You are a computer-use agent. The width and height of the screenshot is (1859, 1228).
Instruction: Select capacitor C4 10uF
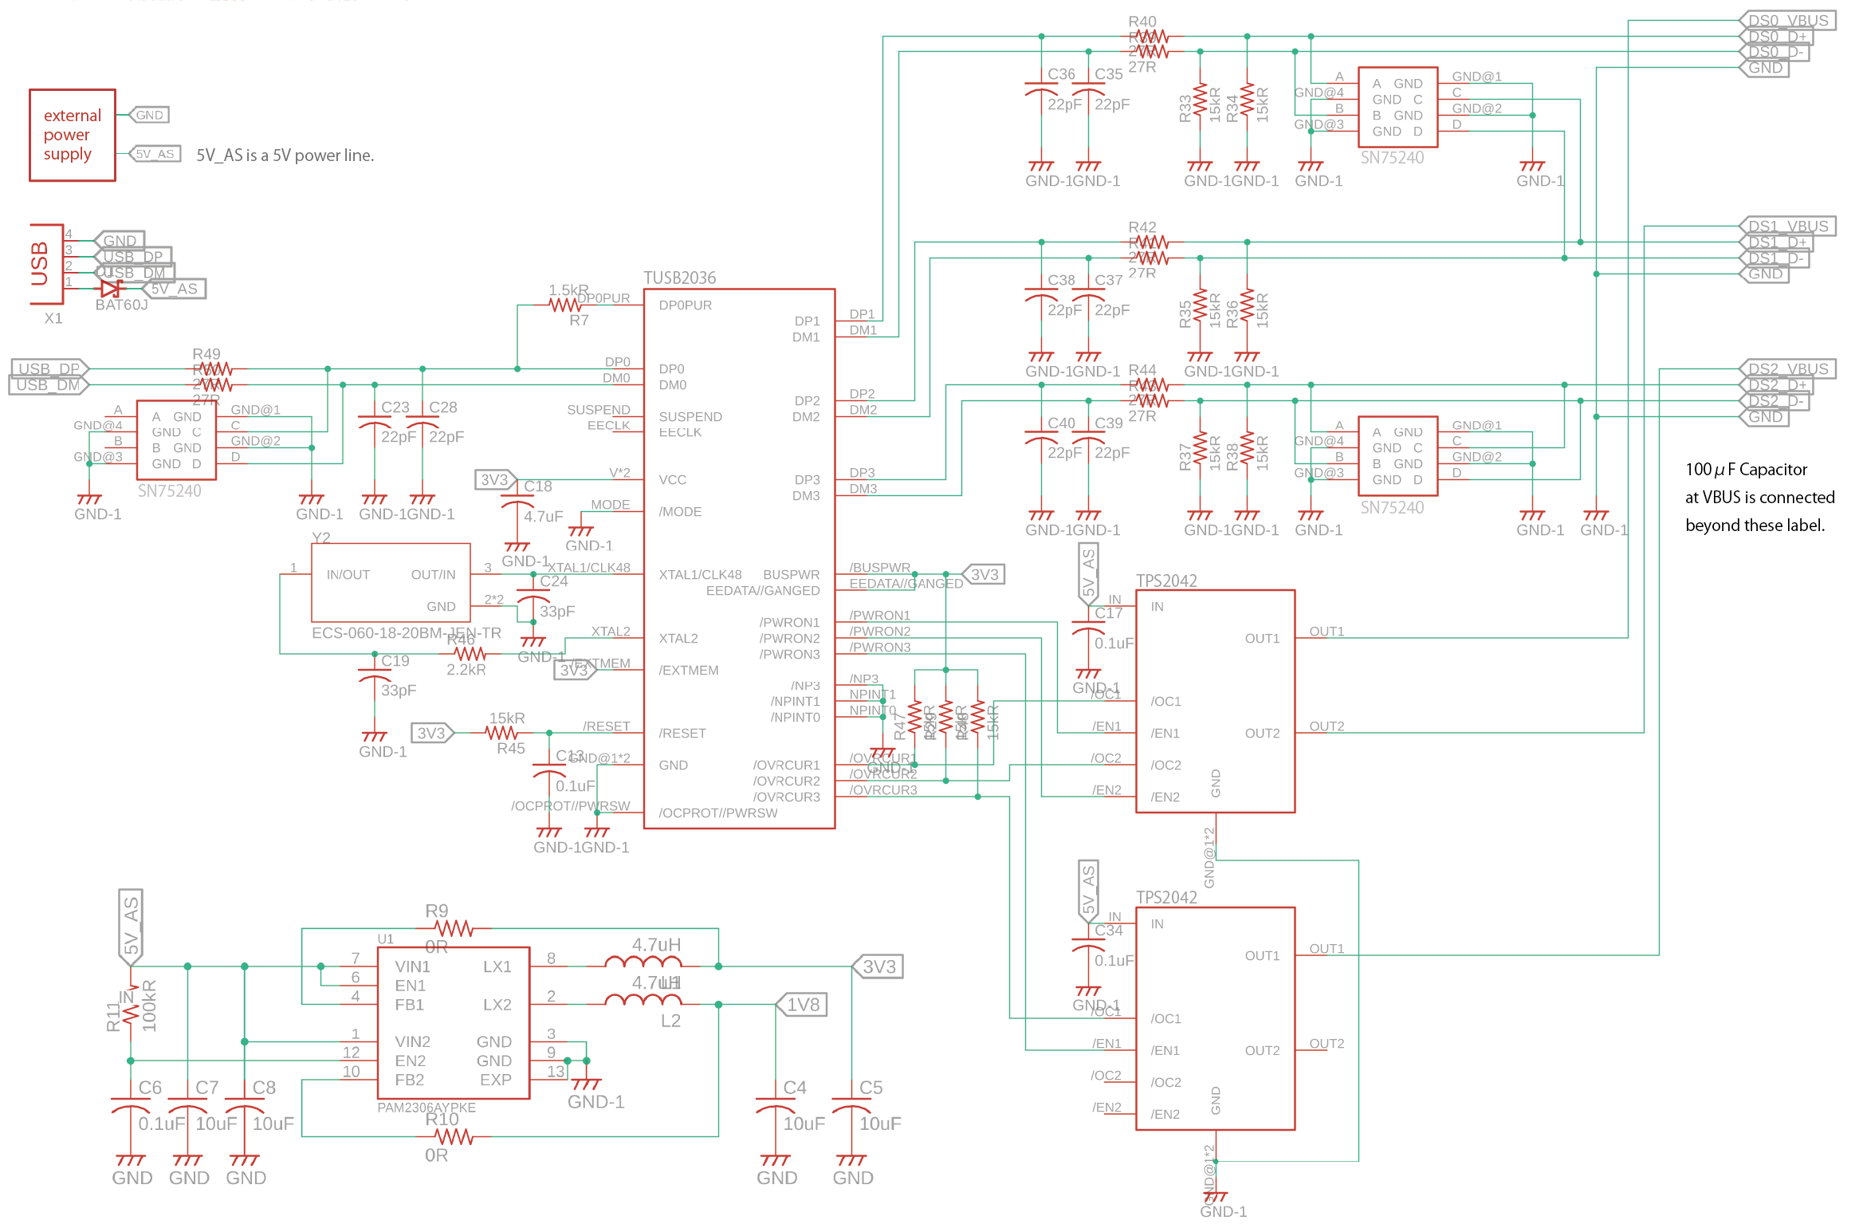pyautogui.click(x=775, y=1107)
